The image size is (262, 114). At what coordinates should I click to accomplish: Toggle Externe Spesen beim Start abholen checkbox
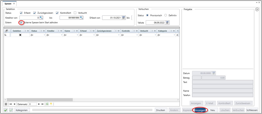21,22
